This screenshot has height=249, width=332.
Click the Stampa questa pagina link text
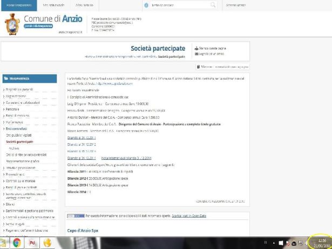coord(212,49)
